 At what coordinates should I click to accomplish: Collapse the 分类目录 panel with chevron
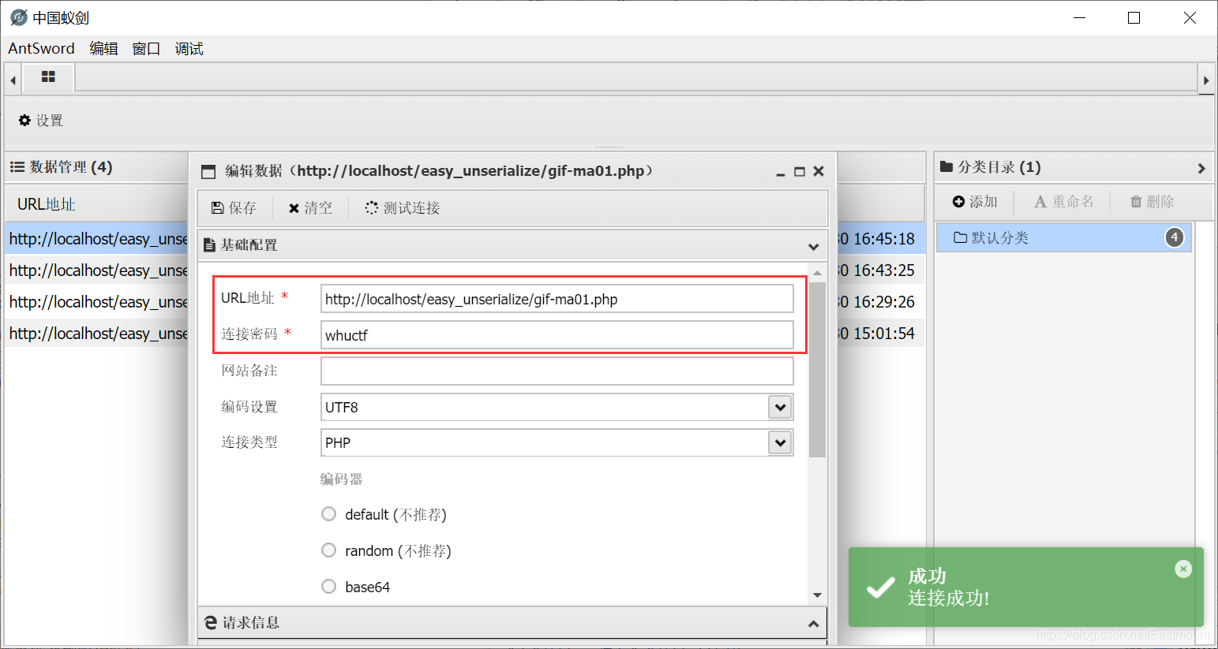click(x=1201, y=168)
